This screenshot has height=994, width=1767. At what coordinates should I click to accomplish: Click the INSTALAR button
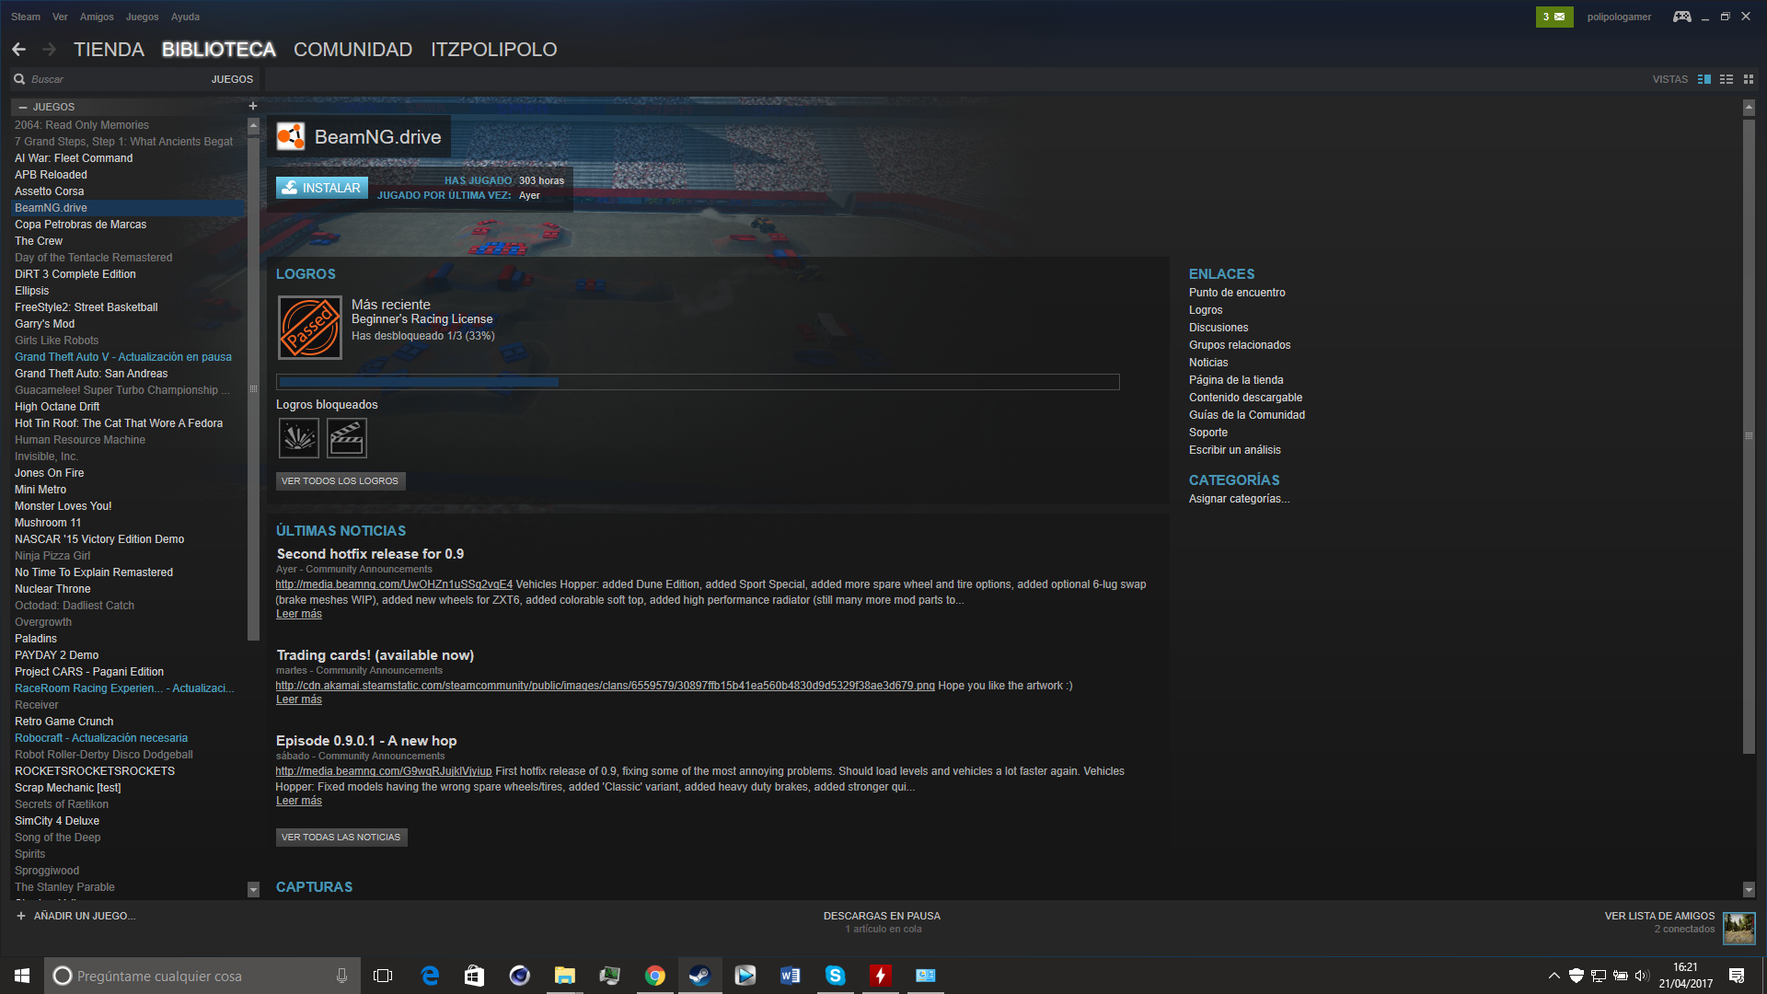(x=322, y=188)
